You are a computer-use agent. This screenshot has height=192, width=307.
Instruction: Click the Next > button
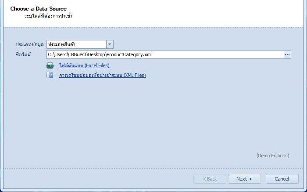click(244, 179)
